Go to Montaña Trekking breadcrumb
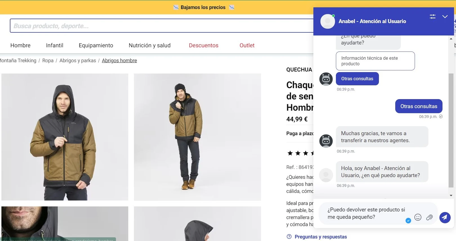Image resolution: width=456 pixels, height=241 pixels. coord(18,61)
